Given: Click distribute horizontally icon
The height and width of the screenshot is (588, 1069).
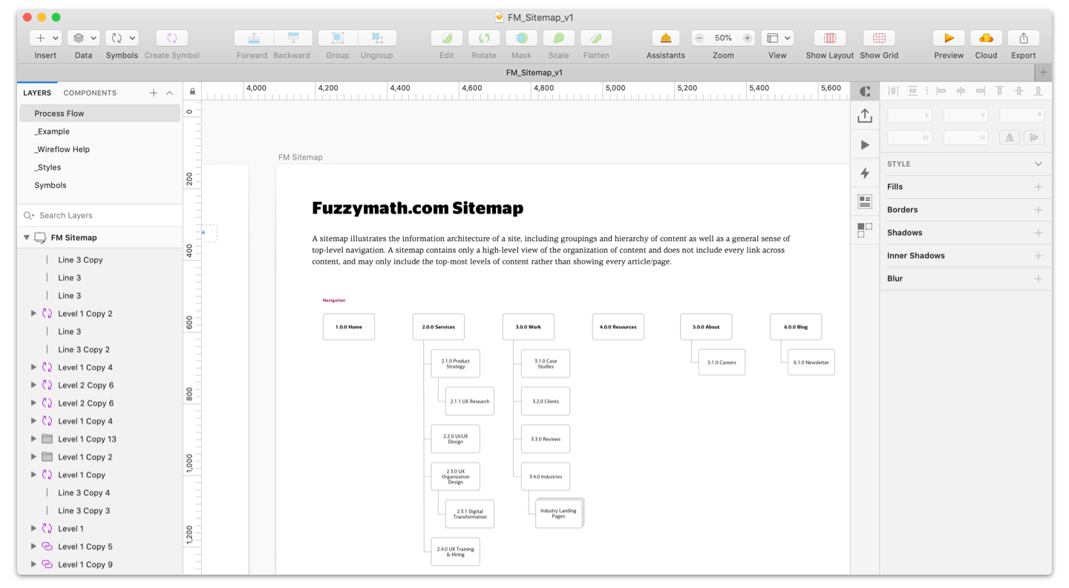Looking at the screenshot, I should click(x=893, y=90).
